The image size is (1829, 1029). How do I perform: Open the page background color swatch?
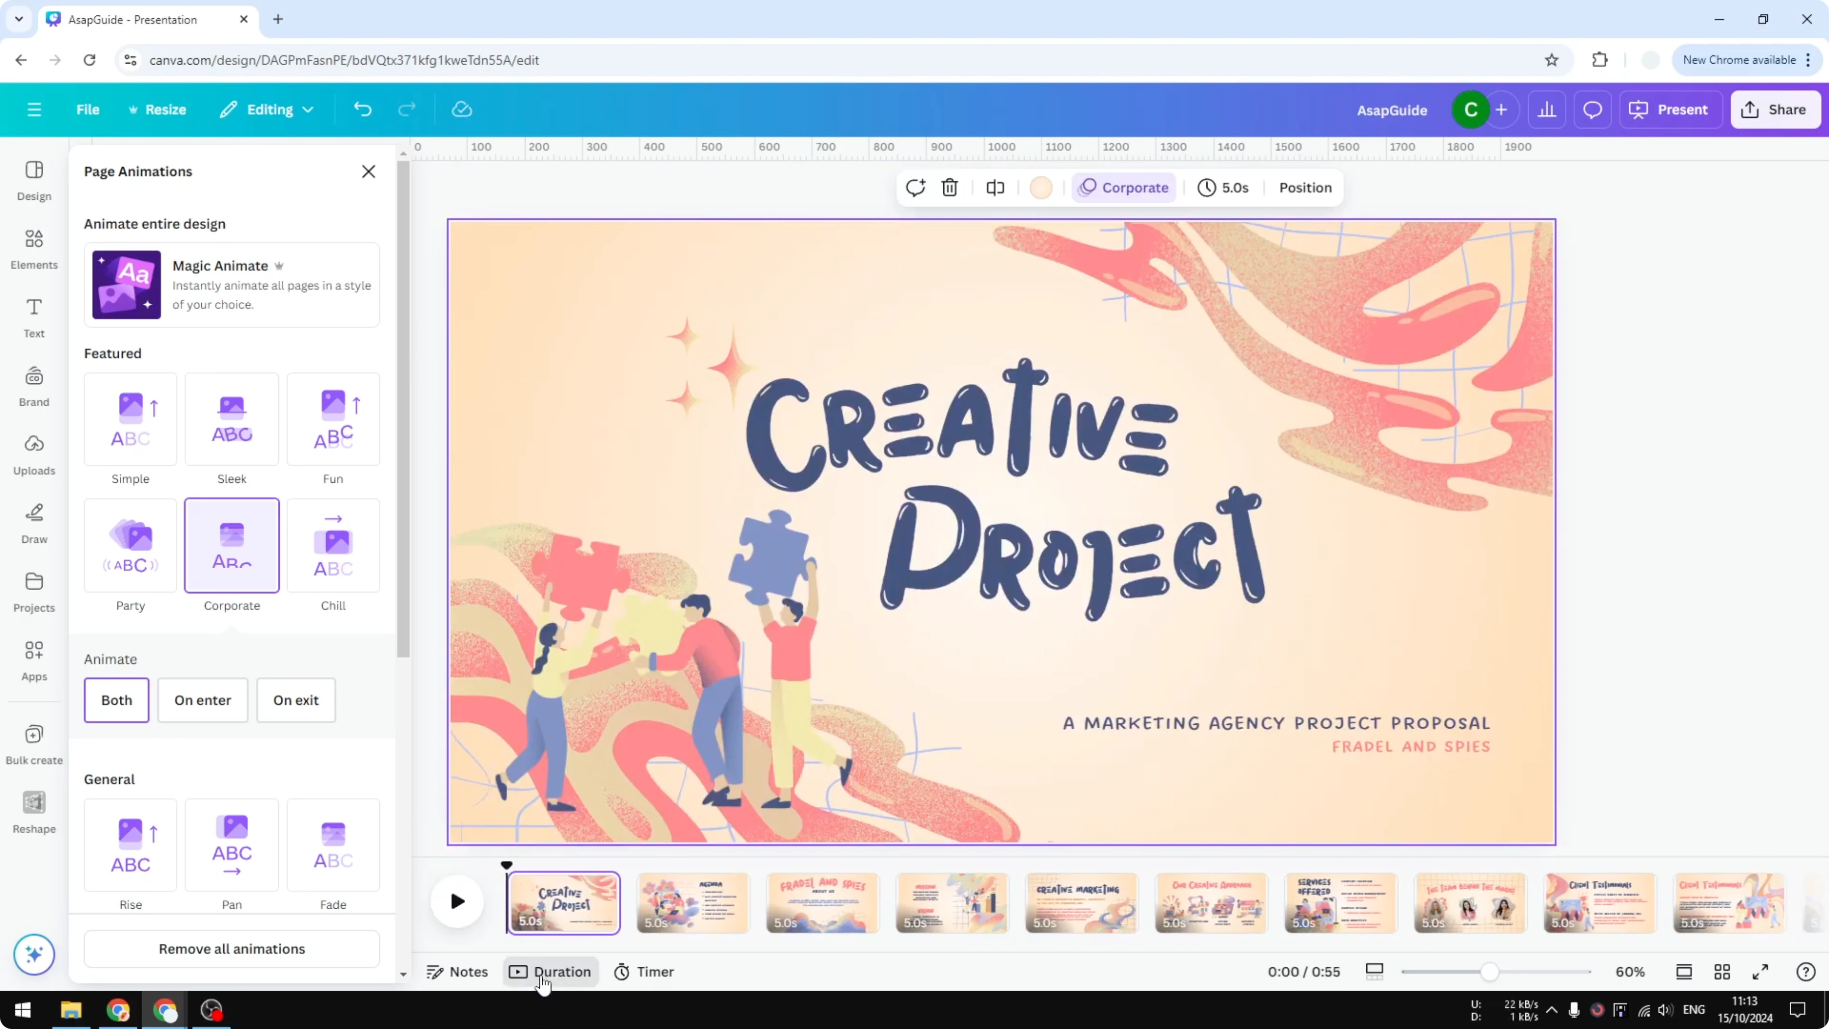[1040, 187]
